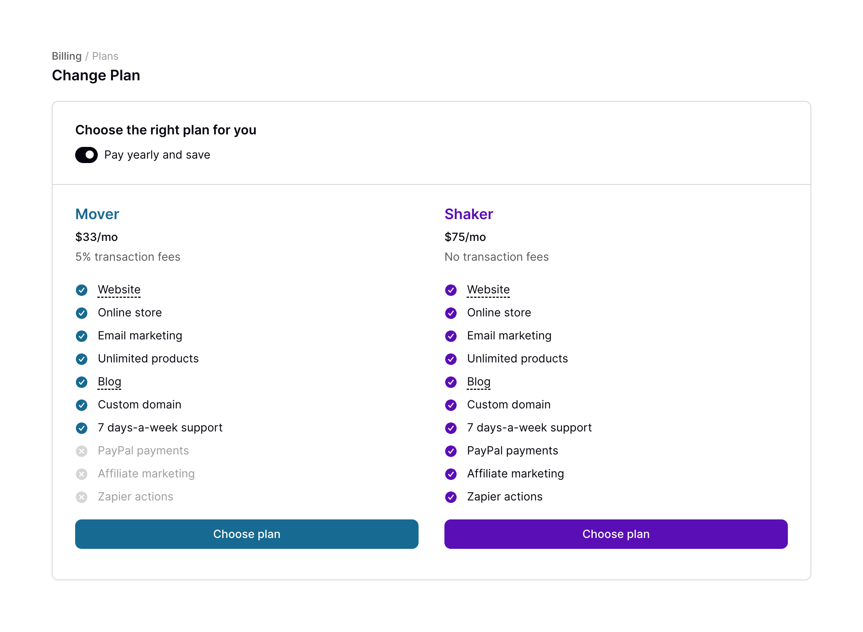Open the Blog tooltip link under Mover

point(109,381)
